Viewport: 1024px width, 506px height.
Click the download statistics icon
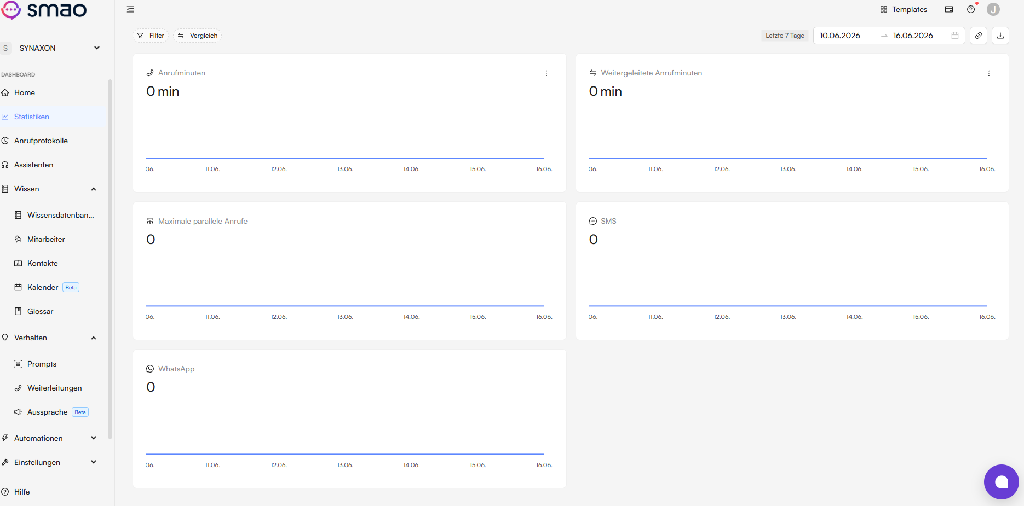pos(1000,36)
